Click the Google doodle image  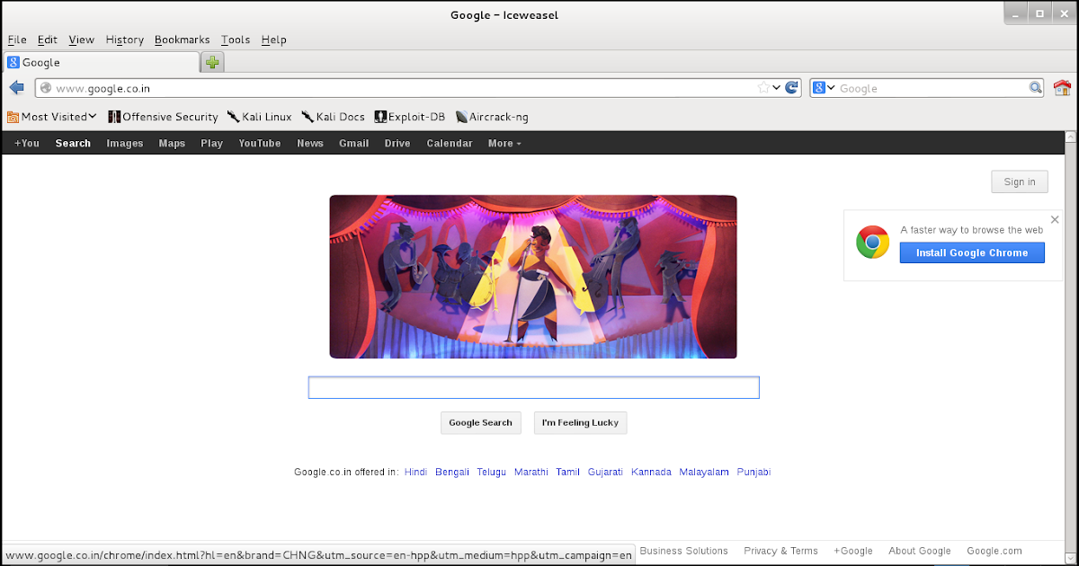coord(533,277)
